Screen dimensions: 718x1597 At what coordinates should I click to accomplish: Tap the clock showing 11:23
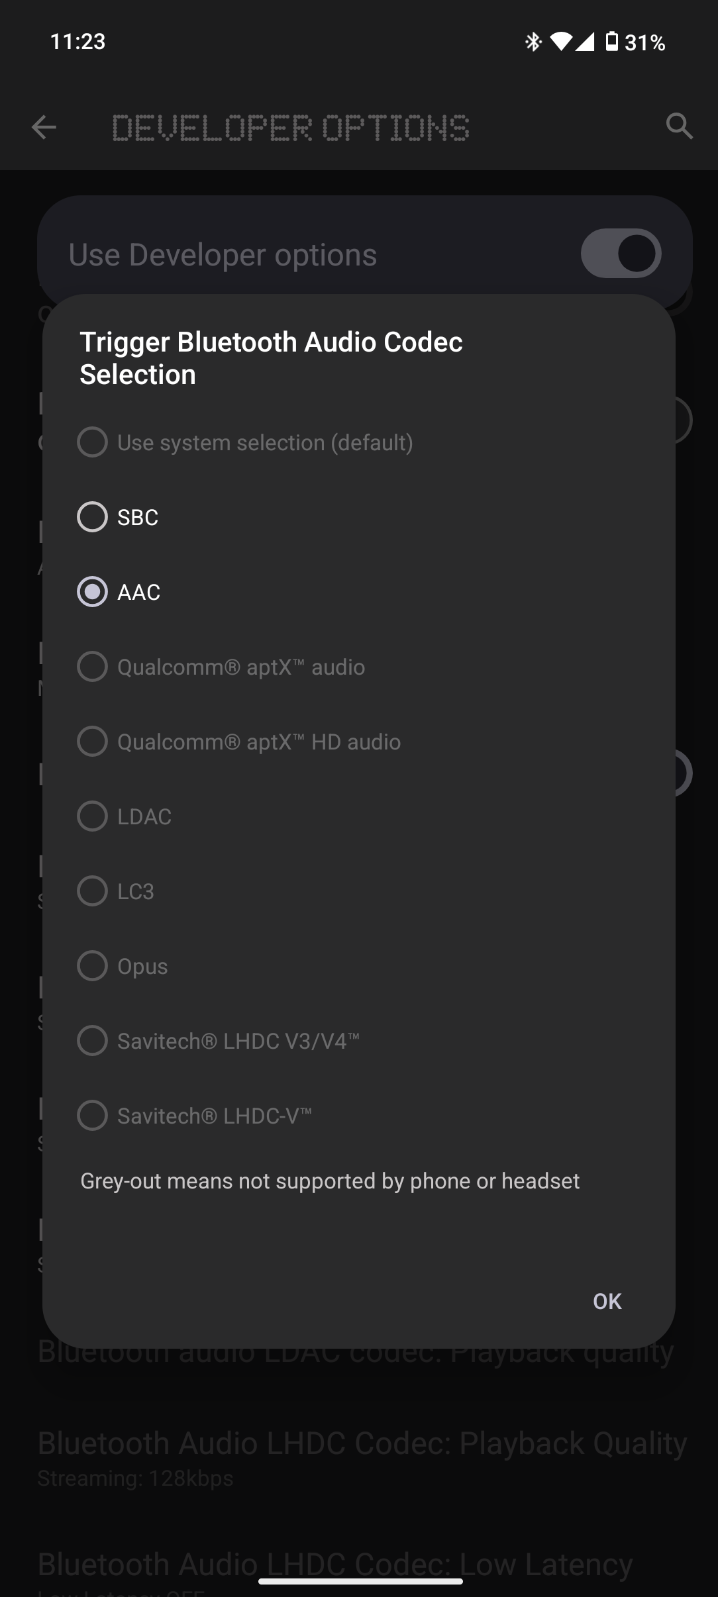click(x=78, y=42)
